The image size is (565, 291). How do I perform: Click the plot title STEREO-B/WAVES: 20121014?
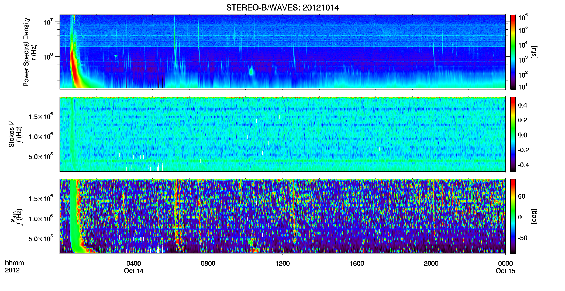(x=282, y=8)
